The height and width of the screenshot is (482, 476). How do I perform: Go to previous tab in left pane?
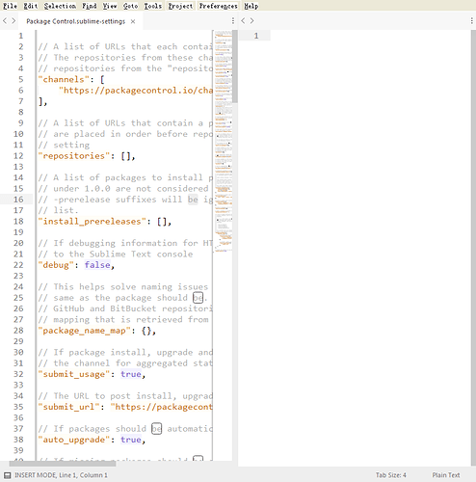point(5,21)
